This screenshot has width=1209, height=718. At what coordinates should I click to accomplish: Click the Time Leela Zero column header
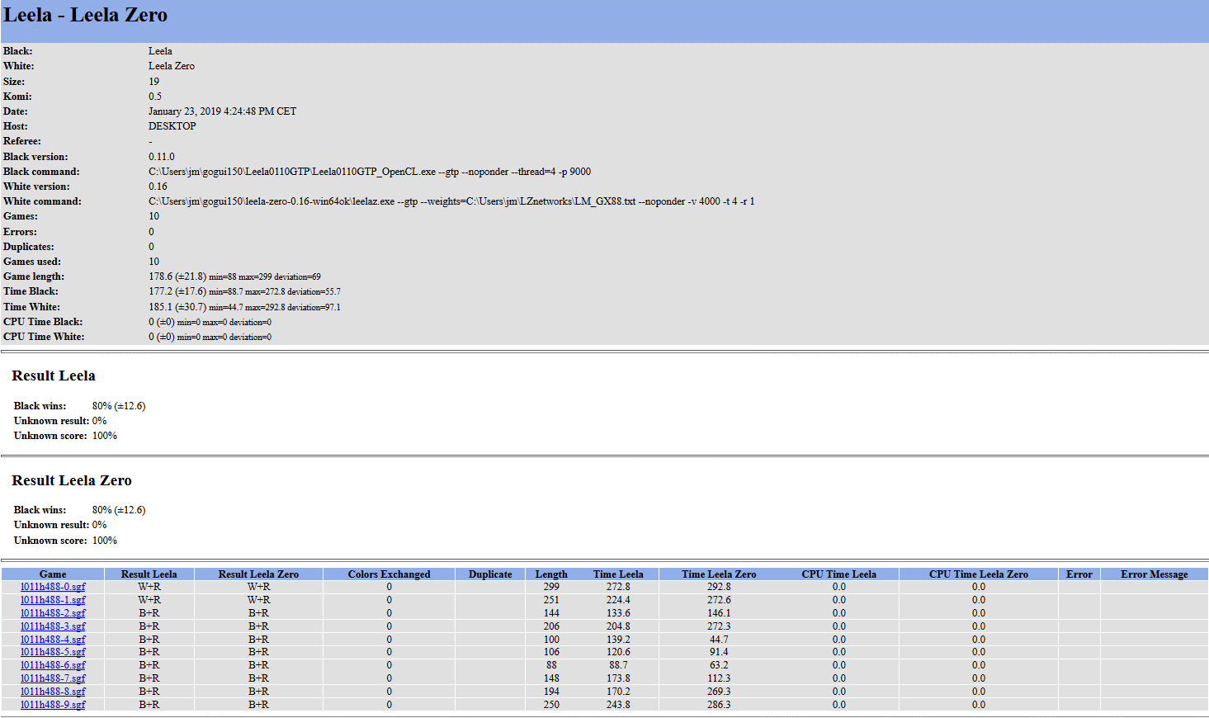[719, 574]
